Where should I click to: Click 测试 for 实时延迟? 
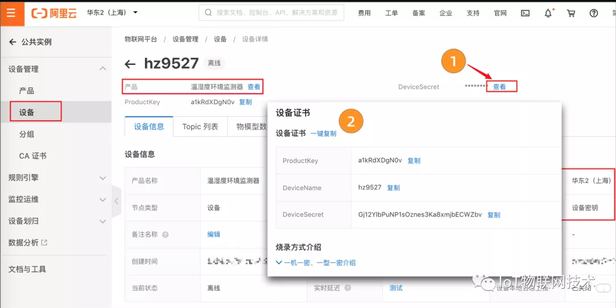396,289
